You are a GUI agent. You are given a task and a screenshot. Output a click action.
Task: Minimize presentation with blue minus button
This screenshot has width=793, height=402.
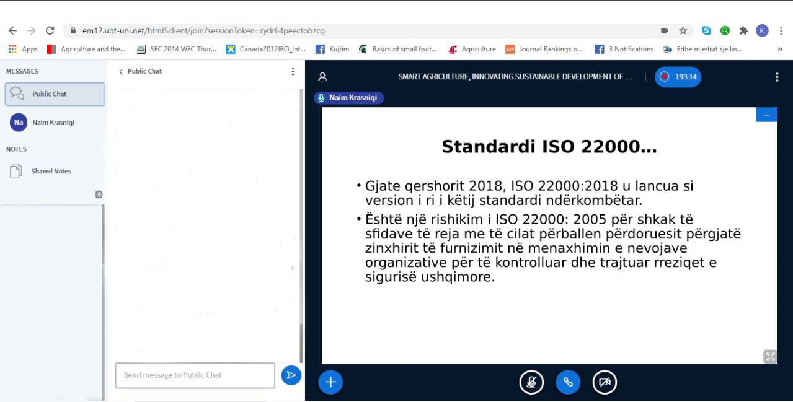click(x=766, y=115)
